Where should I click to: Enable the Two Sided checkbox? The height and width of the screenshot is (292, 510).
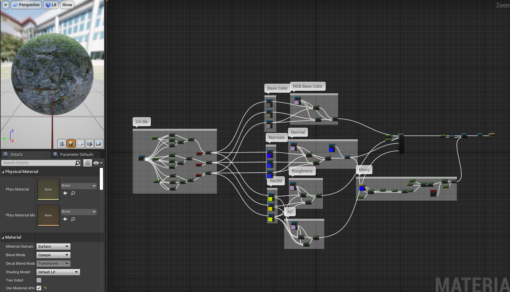[x=39, y=280]
